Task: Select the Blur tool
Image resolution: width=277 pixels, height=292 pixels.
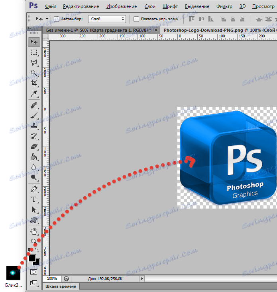Action: click(x=34, y=167)
